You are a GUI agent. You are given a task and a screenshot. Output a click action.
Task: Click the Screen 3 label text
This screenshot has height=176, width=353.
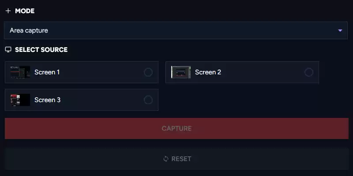pos(47,100)
